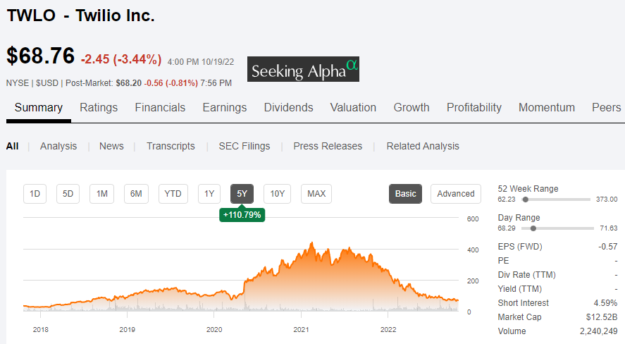
Task: Select the 5Y time range
Action: pos(242,194)
